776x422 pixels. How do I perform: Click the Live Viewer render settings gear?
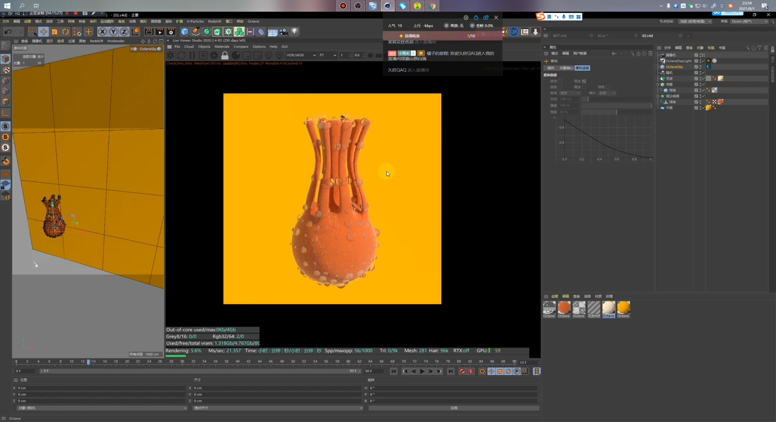[x=214, y=55]
